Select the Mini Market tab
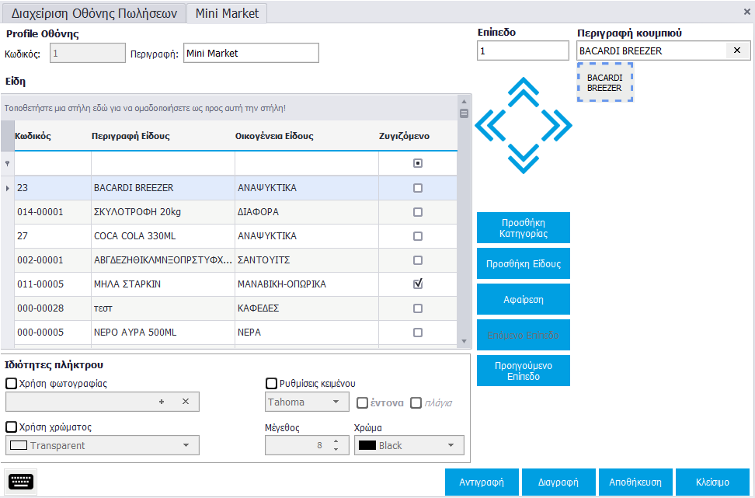755x498 pixels. click(227, 13)
